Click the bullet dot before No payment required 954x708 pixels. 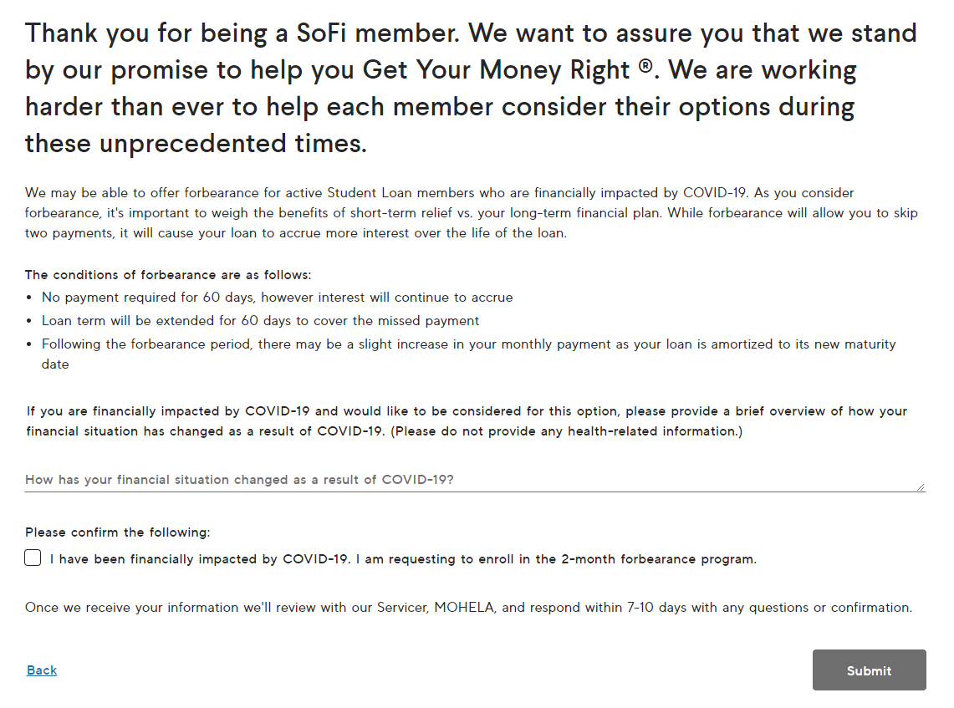coord(29,298)
